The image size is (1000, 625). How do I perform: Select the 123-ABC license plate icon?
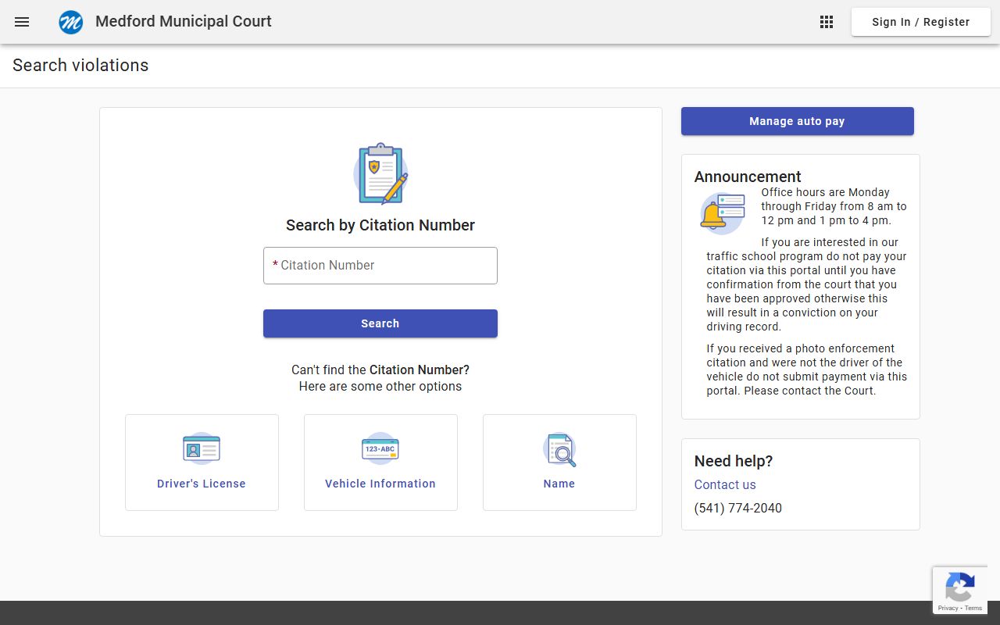380,449
